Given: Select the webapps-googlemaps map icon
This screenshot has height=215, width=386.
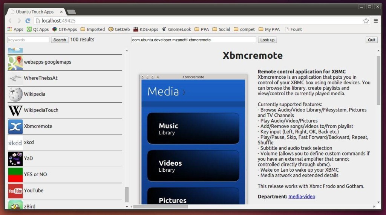Looking at the screenshot, I should point(15,63).
